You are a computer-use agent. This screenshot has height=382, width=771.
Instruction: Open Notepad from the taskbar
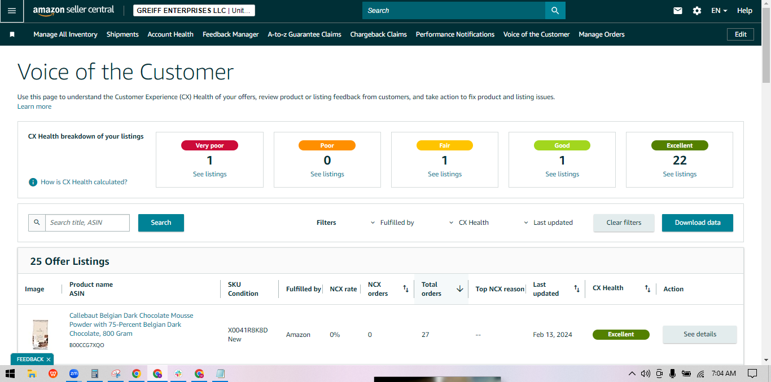pos(220,374)
